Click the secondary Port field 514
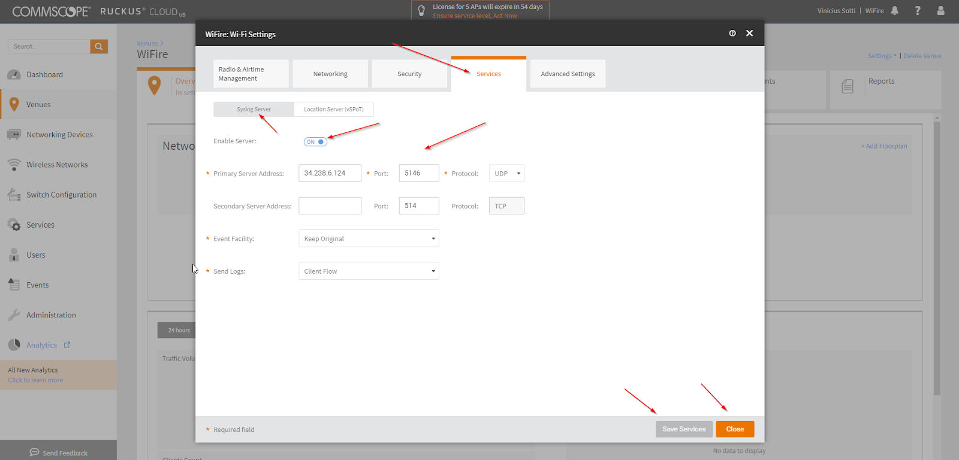 419,205
